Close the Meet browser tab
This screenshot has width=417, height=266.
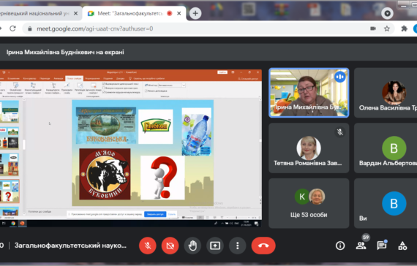[179, 13]
